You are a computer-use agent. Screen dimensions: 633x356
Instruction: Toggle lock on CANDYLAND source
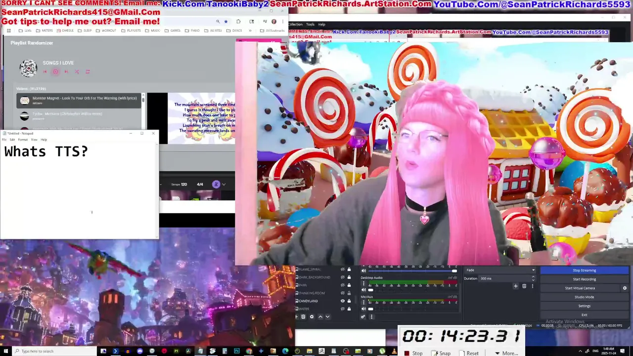point(349,301)
